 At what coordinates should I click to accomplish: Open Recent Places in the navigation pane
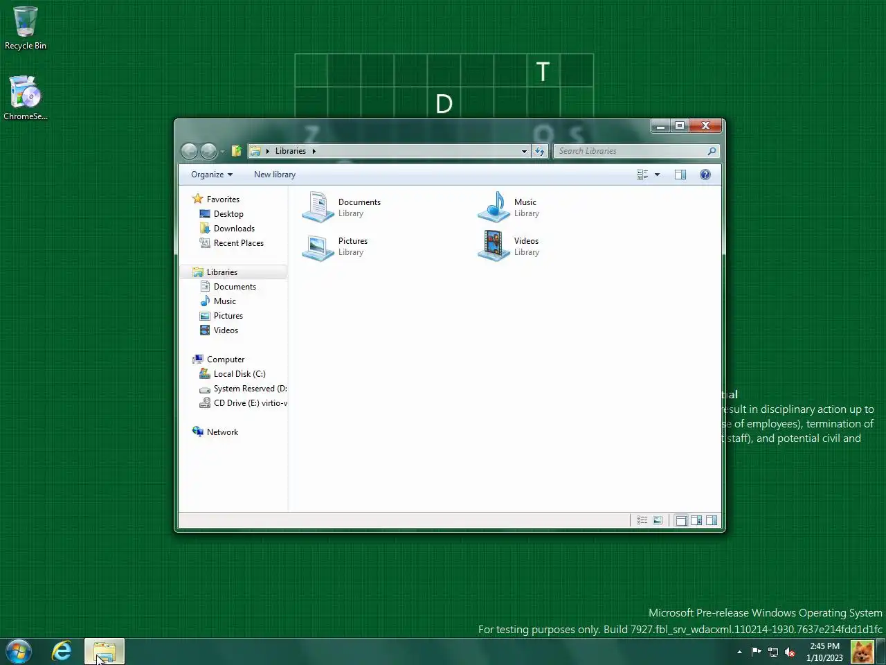(x=239, y=243)
